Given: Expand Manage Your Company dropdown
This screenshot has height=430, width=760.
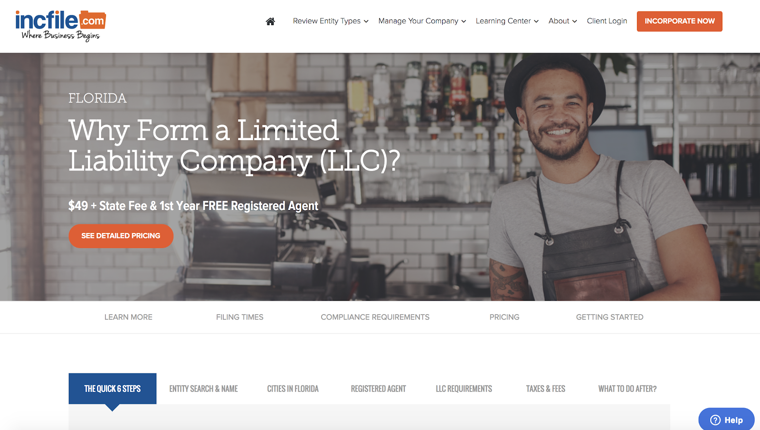Looking at the screenshot, I should pyautogui.click(x=422, y=21).
